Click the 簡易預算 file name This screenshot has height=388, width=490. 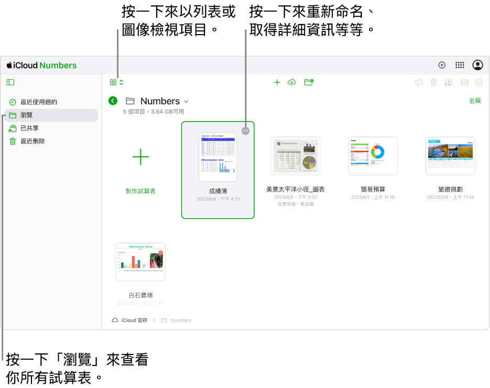[373, 189]
